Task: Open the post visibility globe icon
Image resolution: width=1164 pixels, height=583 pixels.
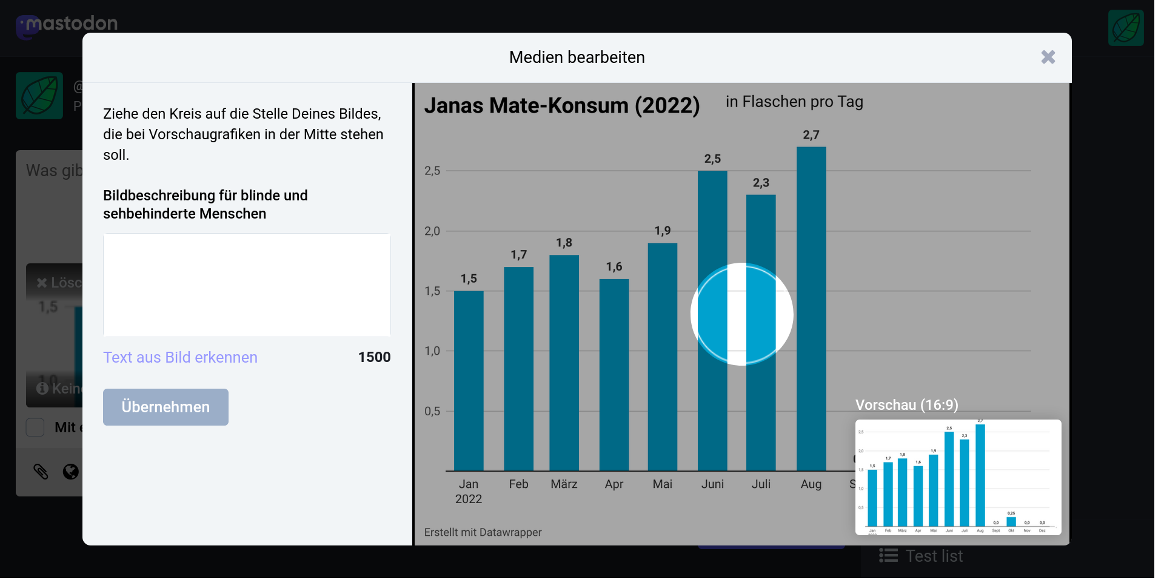Action: point(70,472)
